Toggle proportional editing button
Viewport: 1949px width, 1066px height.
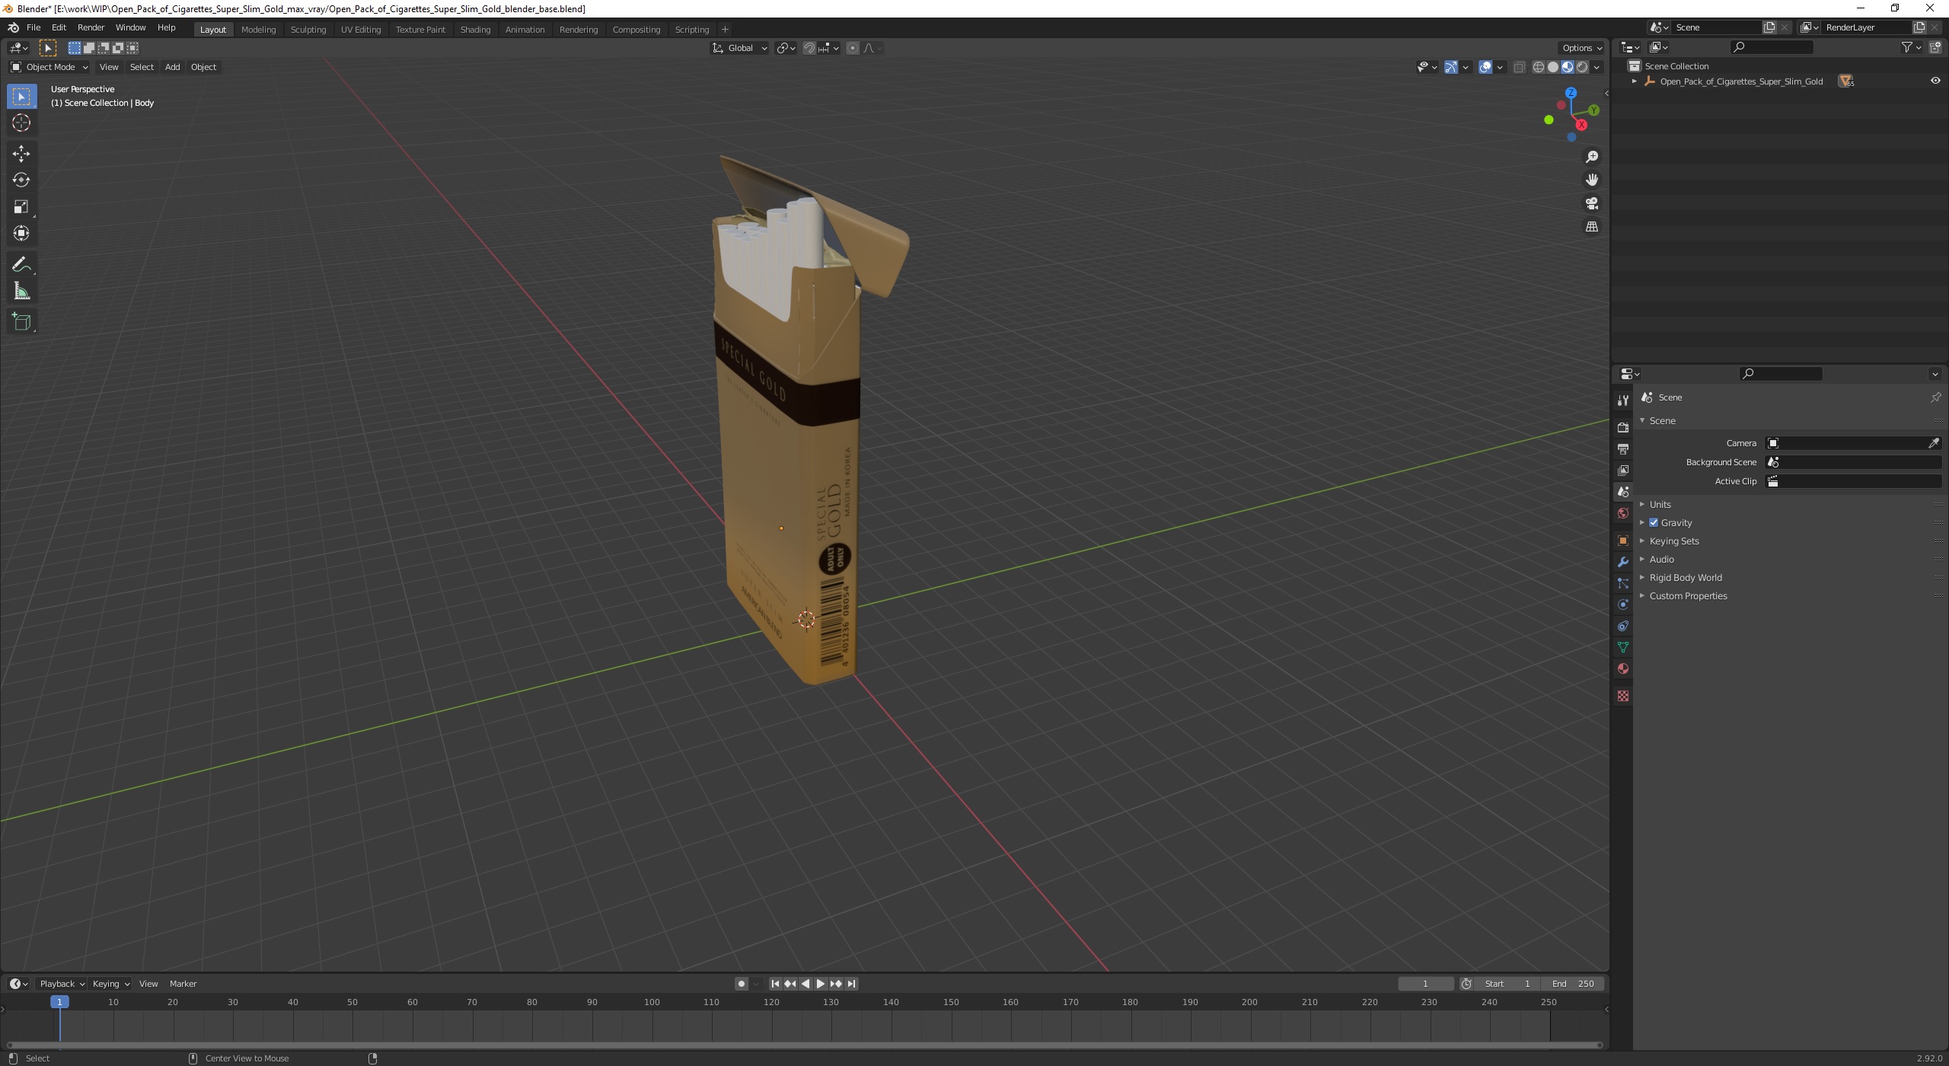853,48
